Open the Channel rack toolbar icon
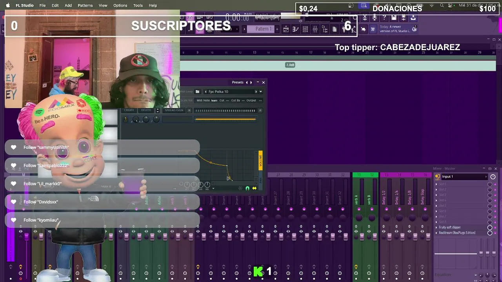Image resolution: width=502 pixels, height=282 pixels. pyautogui.click(x=305, y=29)
